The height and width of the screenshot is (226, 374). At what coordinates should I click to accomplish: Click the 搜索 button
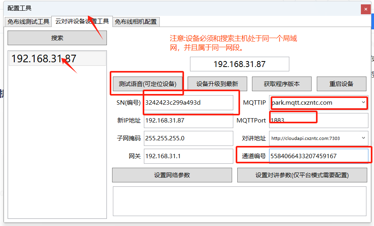pyautogui.click(x=57, y=38)
